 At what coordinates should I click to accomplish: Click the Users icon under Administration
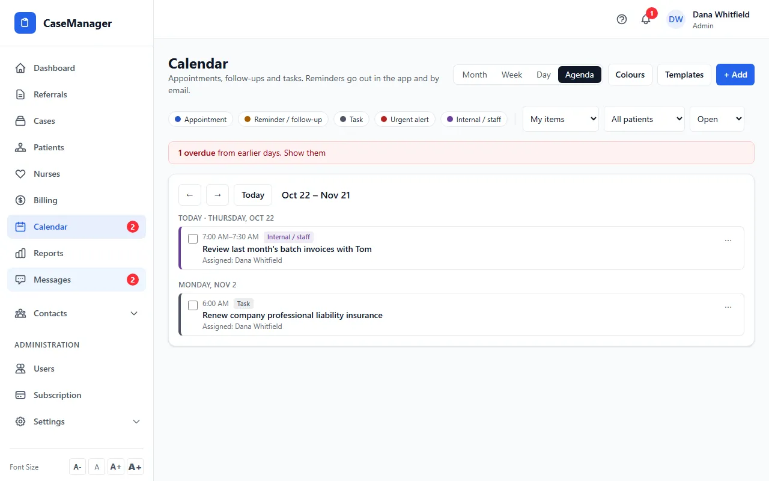pos(20,369)
